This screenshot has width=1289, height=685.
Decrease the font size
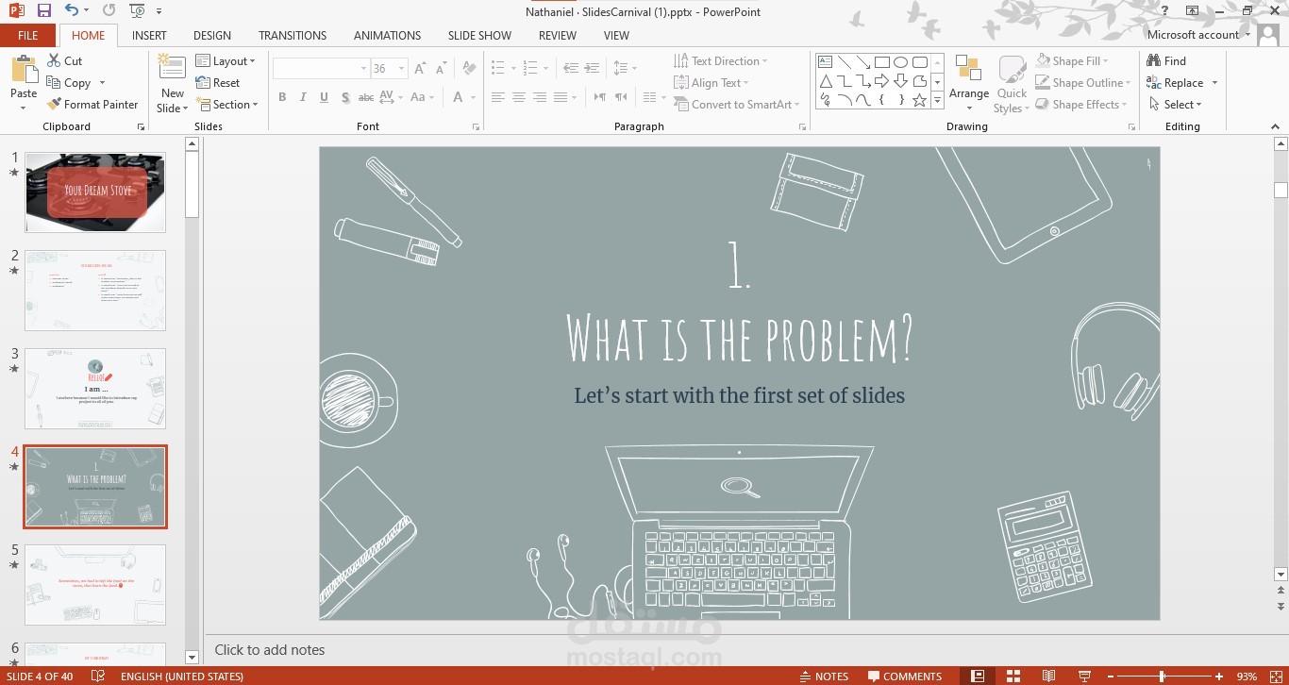pos(441,69)
